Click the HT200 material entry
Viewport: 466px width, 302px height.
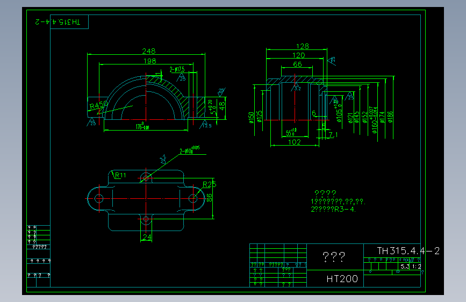(342, 279)
